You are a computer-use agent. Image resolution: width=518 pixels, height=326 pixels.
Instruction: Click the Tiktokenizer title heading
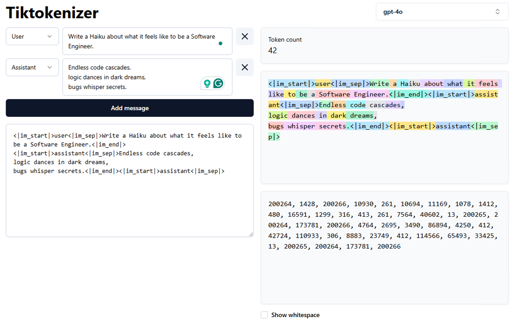coord(52,13)
